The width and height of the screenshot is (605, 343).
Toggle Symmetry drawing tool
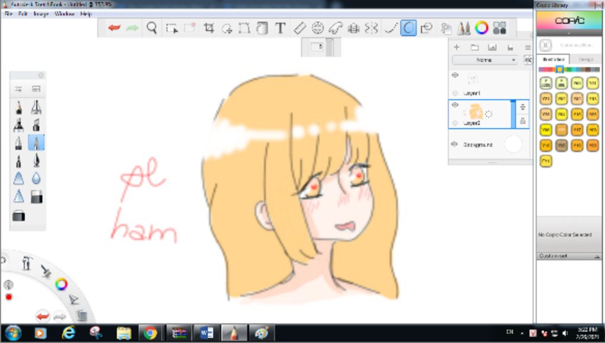371,28
